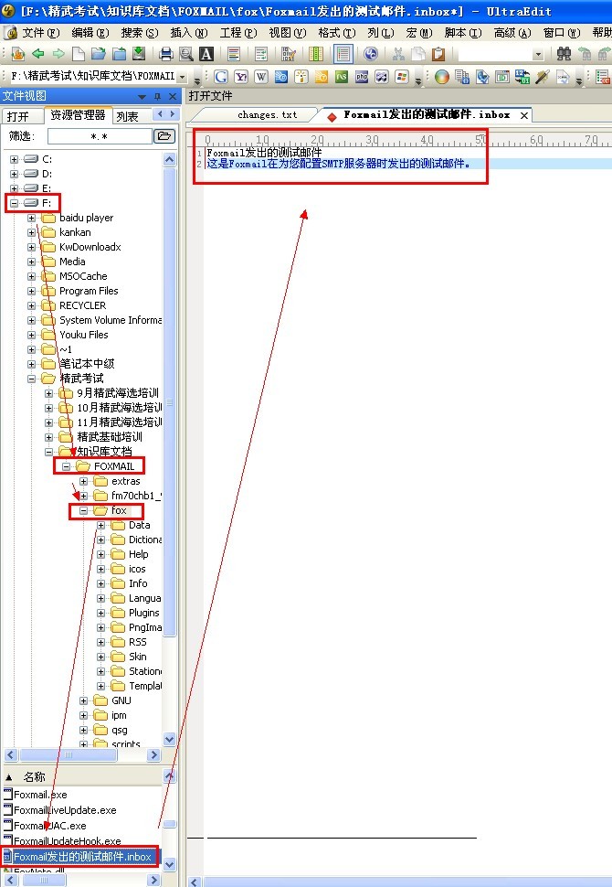Image resolution: width=612 pixels, height=887 pixels.
Task: Click the 名称 column header
Action: 34,776
